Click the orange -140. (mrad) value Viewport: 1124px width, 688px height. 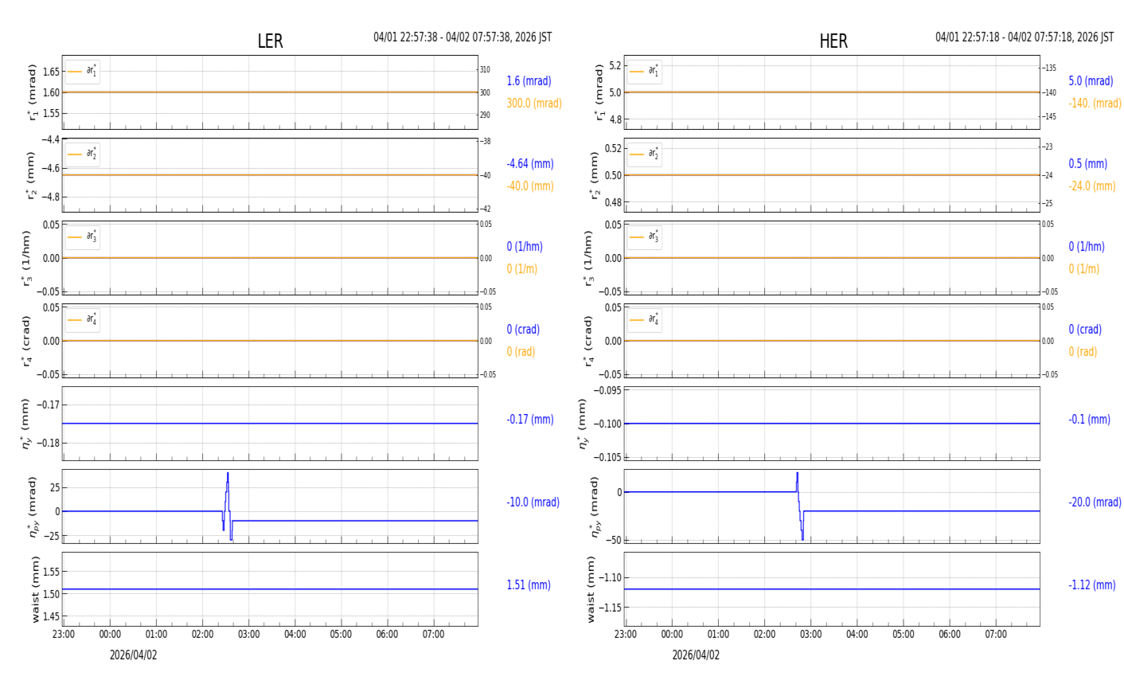point(1095,103)
